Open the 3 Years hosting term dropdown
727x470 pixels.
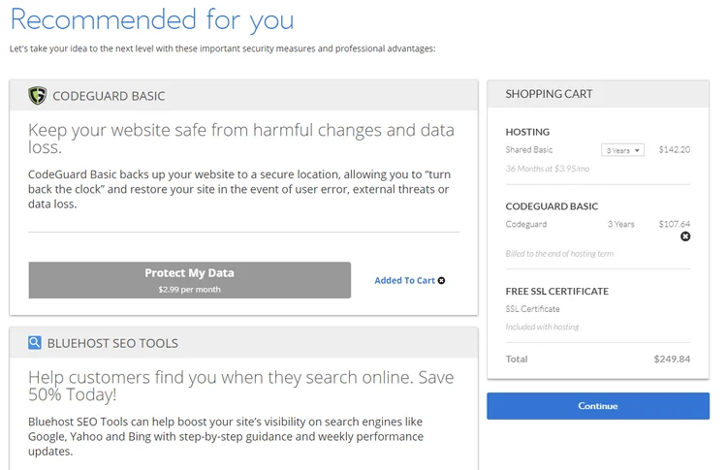622,150
